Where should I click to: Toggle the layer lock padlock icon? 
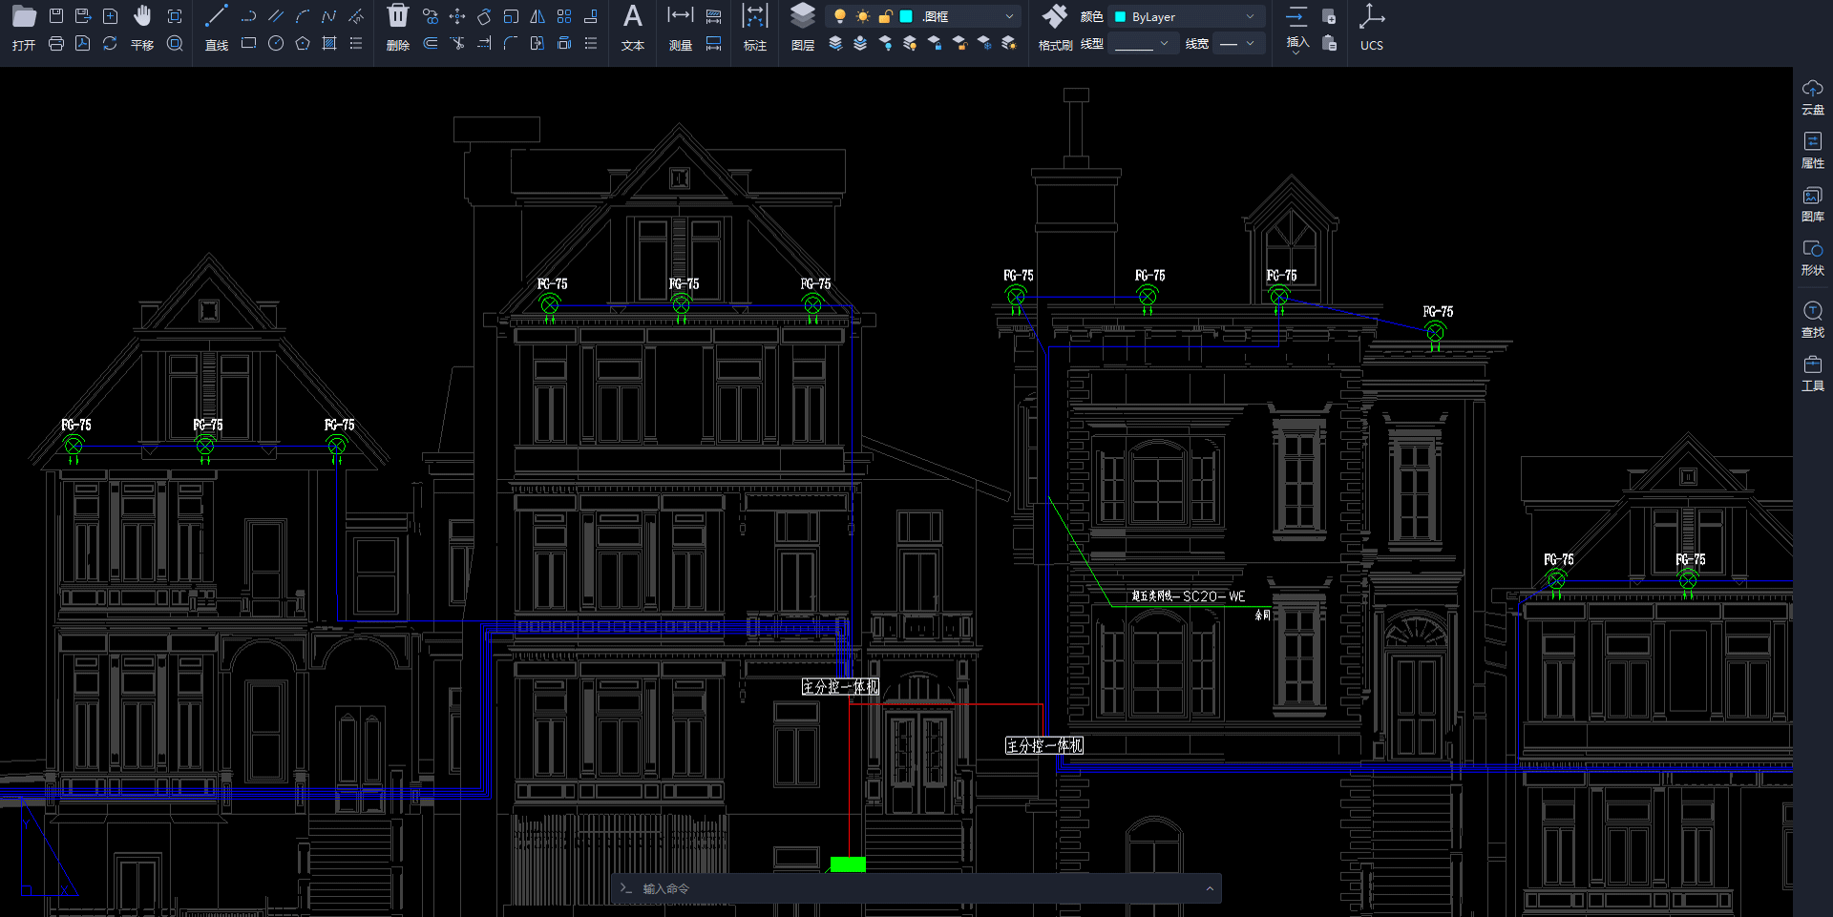tap(885, 17)
